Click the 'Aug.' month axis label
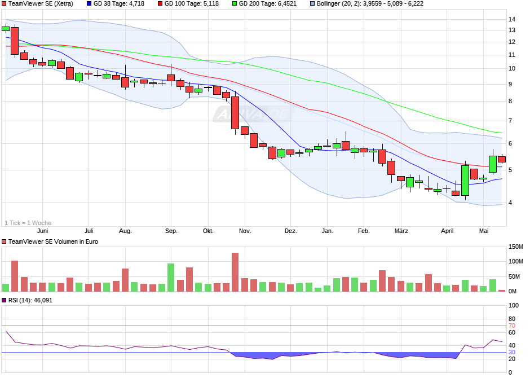530x378 pixels. pos(125,231)
